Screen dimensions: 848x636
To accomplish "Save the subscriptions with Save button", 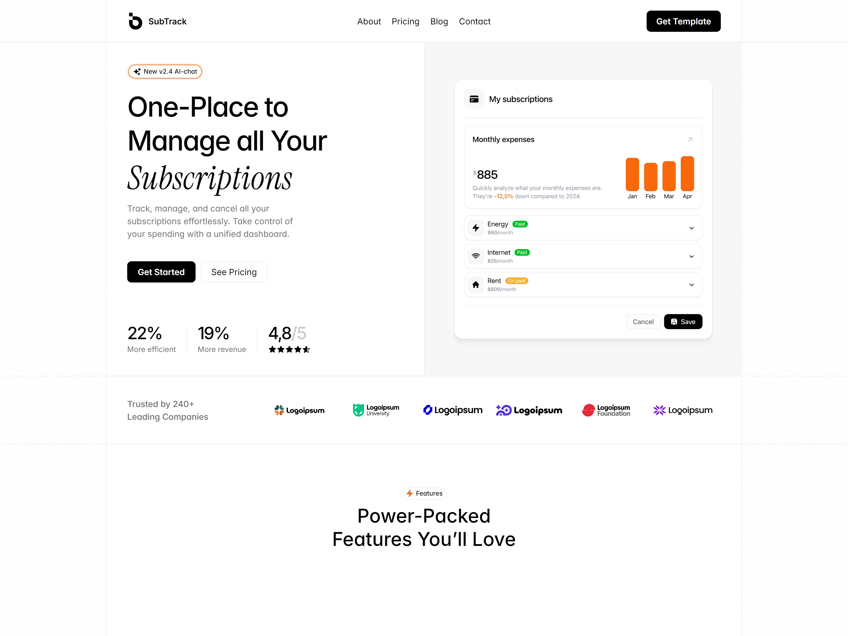I will [683, 322].
